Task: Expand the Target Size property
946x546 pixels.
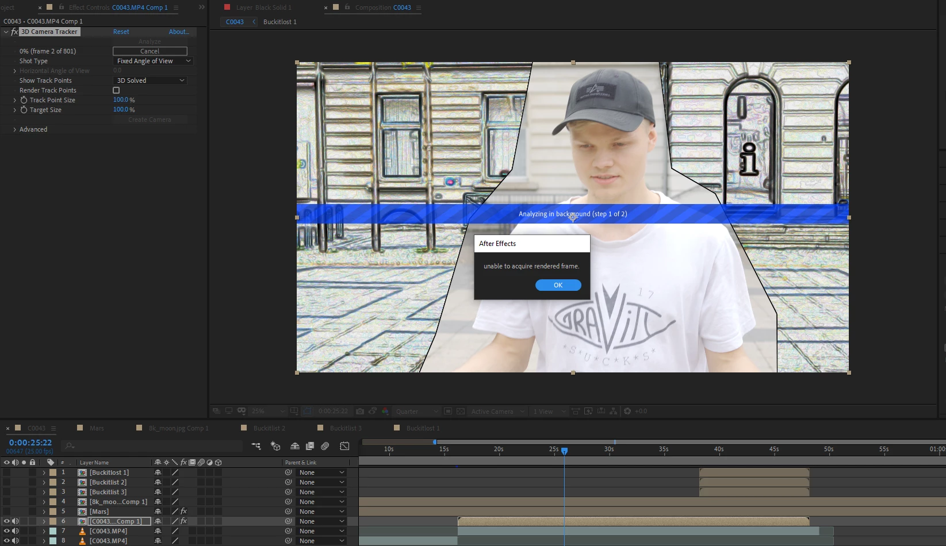Action: 14,110
